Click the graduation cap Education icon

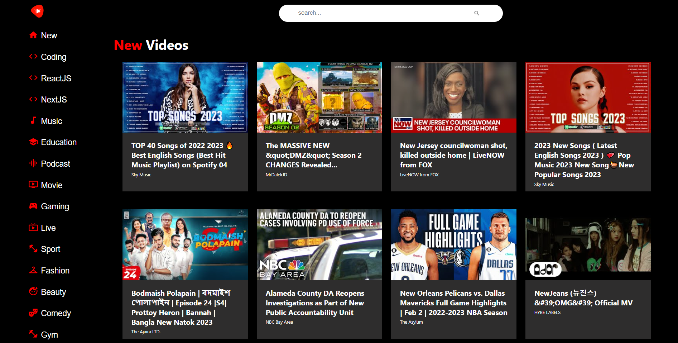point(33,142)
